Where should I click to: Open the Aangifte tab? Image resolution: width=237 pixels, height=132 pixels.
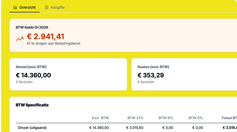(57, 7)
